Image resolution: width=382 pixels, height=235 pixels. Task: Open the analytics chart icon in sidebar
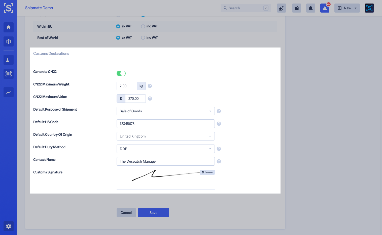click(x=9, y=92)
